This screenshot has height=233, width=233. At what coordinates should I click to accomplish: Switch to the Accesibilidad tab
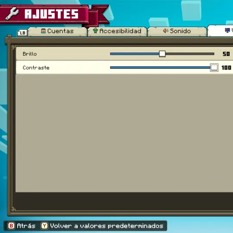click(x=117, y=31)
